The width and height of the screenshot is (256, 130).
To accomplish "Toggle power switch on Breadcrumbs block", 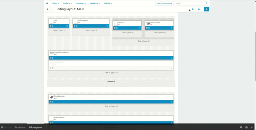I will tap(52, 102).
